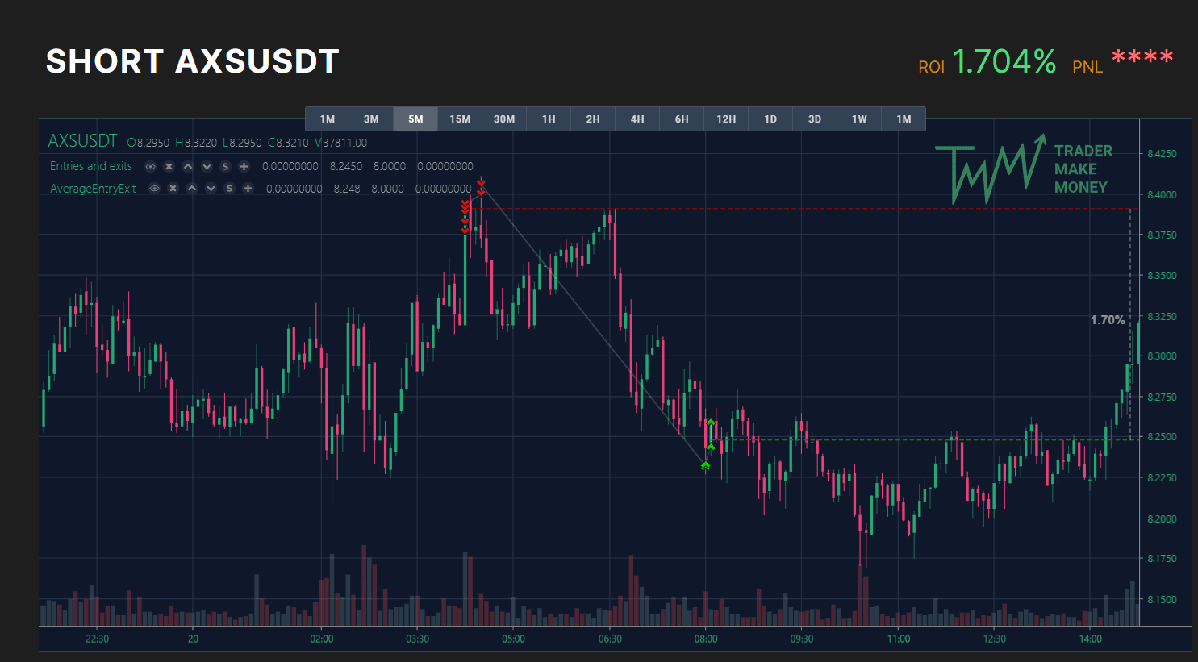Select the 2H timeframe
Image resolution: width=1198 pixels, height=662 pixels.
[x=593, y=119]
